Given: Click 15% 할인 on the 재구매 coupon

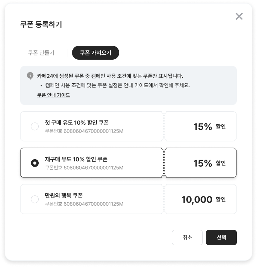Looking at the screenshot, I should (x=209, y=163).
